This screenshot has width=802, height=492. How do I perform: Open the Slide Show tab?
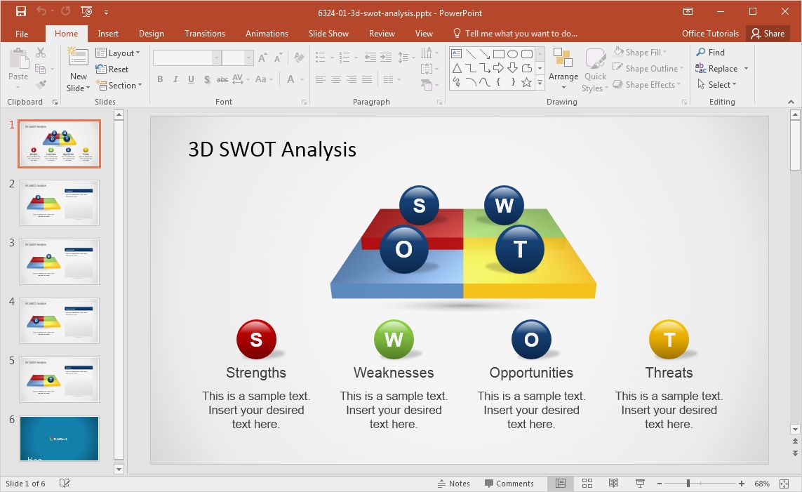tap(328, 33)
